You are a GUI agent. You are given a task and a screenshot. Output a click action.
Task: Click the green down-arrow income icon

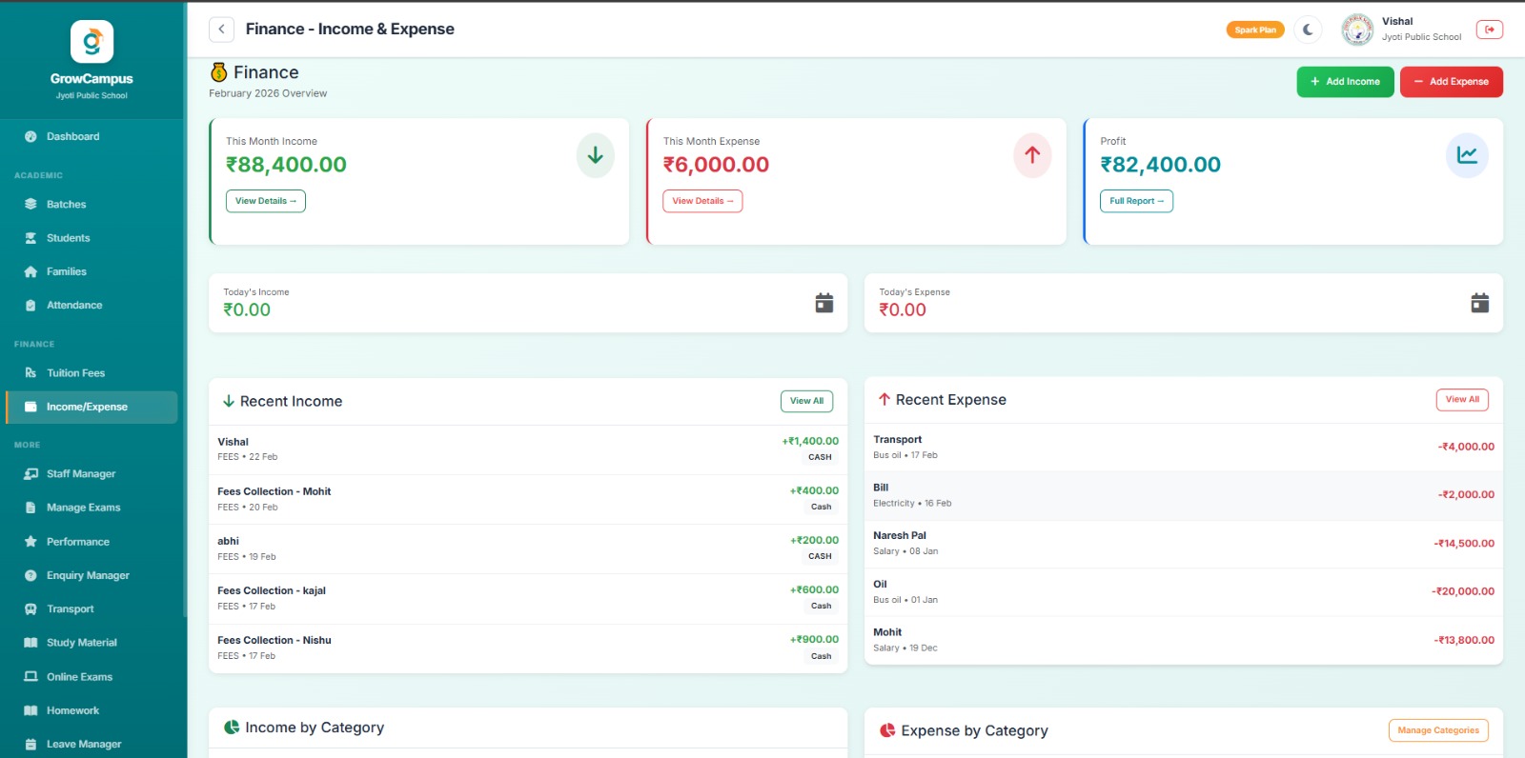(595, 155)
